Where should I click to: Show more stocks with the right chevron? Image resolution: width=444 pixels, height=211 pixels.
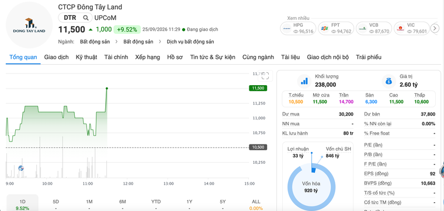tap(435, 28)
